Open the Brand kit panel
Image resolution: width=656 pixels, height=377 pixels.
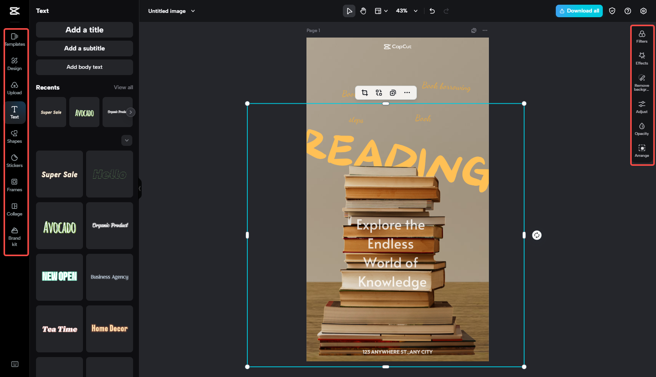14,237
